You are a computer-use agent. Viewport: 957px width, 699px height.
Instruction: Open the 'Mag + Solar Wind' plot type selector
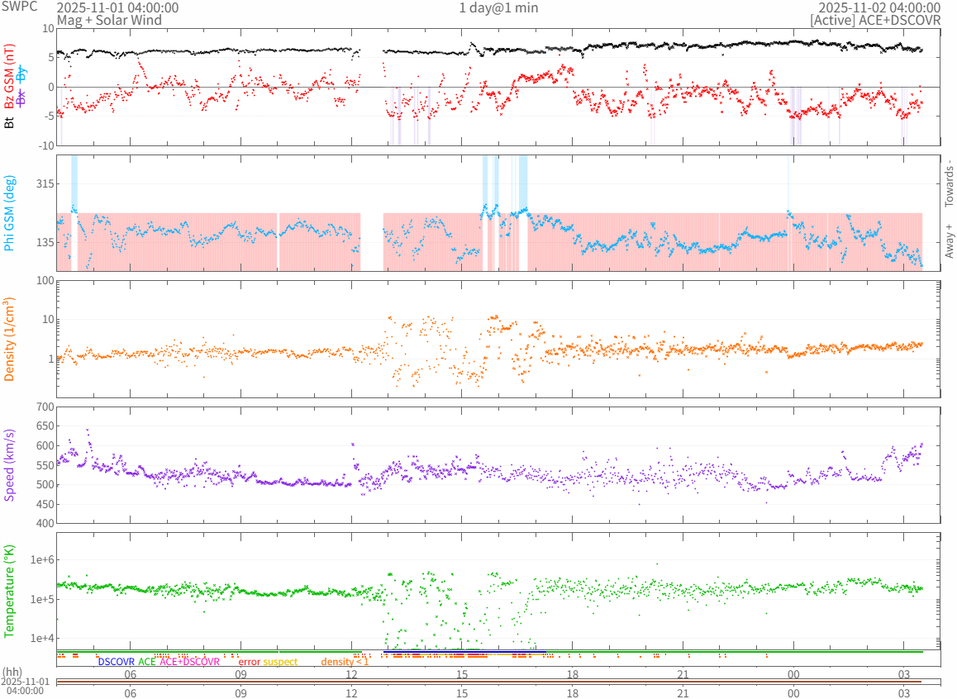pyautogui.click(x=108, y=20)
